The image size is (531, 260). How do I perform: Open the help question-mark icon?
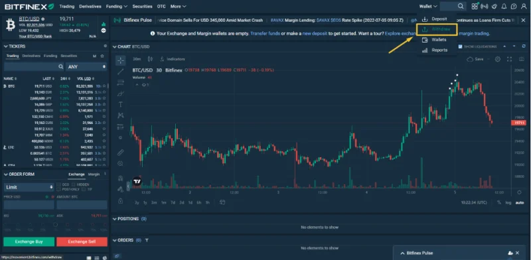click(x=514, y=6)
